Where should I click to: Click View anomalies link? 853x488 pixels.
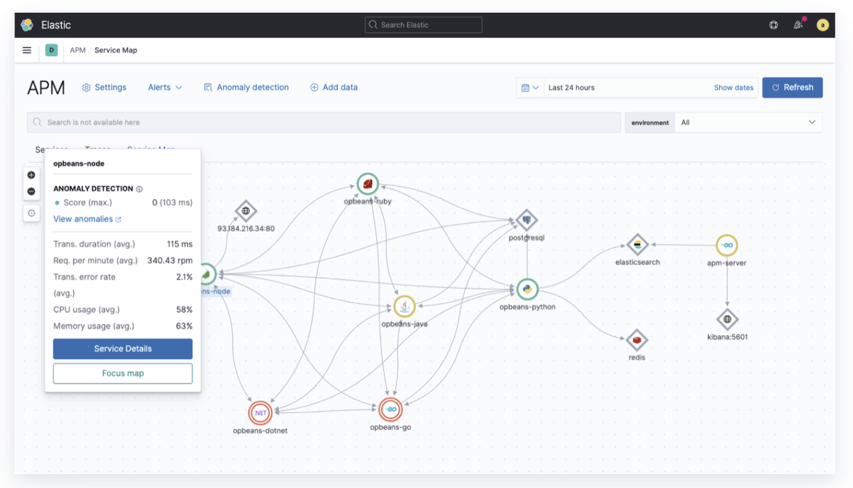coord(87,219)
